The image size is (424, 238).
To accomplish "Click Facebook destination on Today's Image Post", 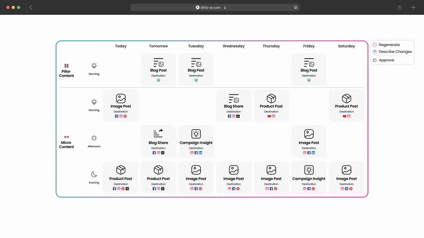I will point(117,116).
